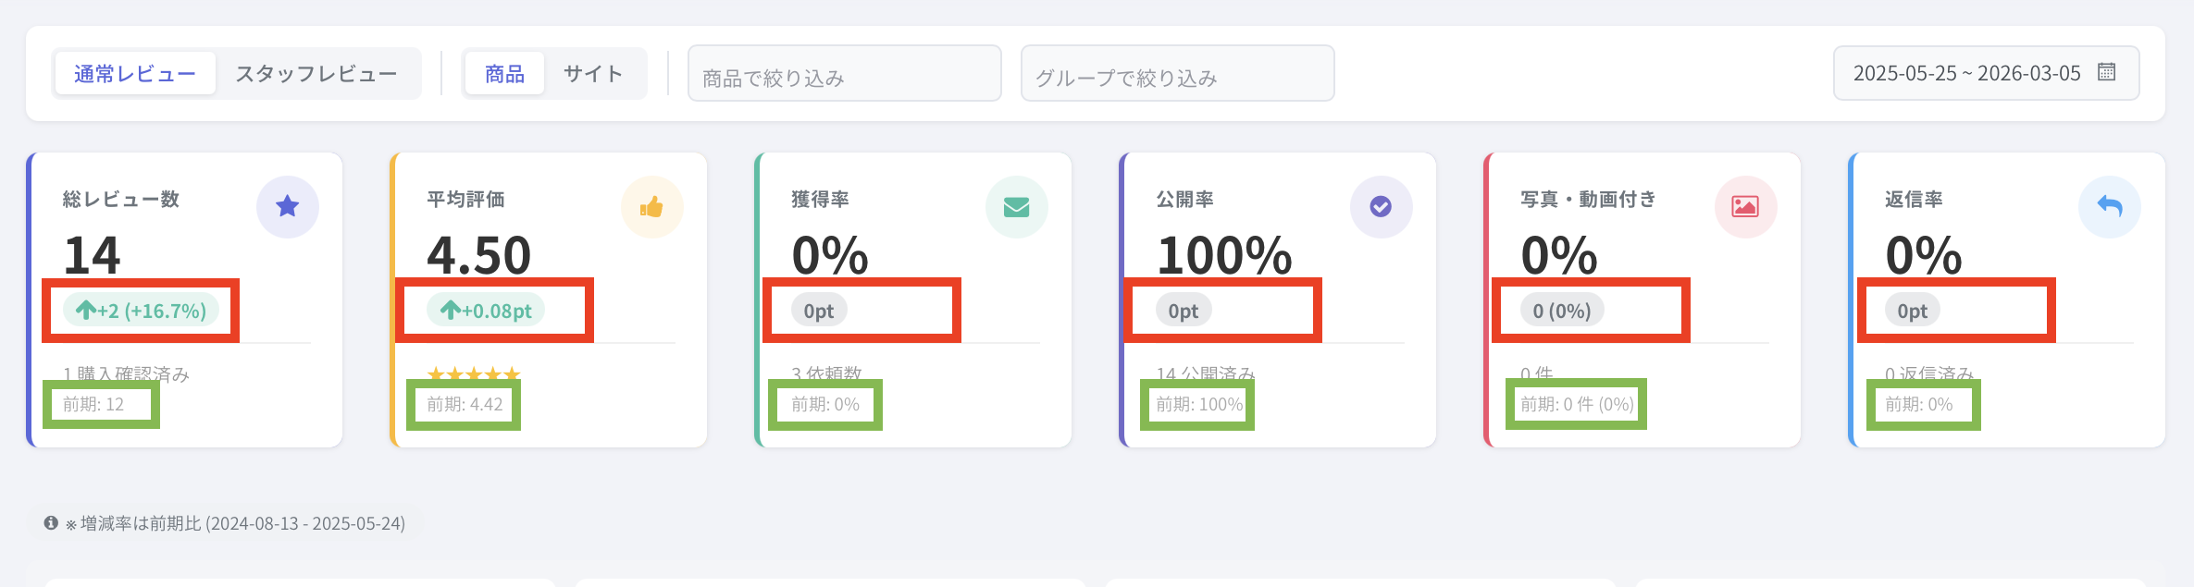Switch to the 通常レビュー tab

(x=135, y=74)
